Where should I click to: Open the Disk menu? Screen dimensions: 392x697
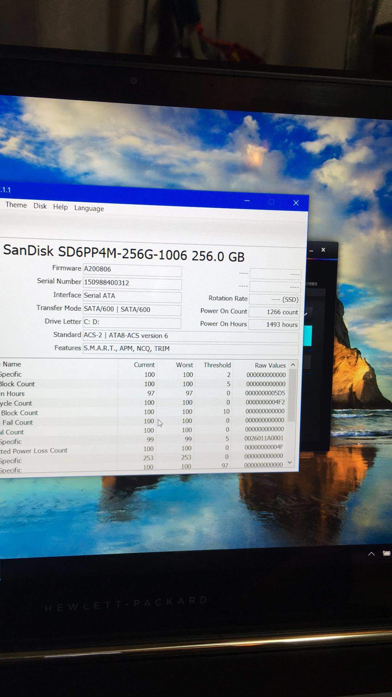40,206
